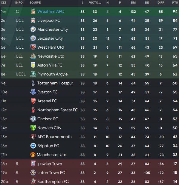Open the Leicester City team page
This screenshot has width=179, height=185.
pyautogui.click(x=50, y=38)
